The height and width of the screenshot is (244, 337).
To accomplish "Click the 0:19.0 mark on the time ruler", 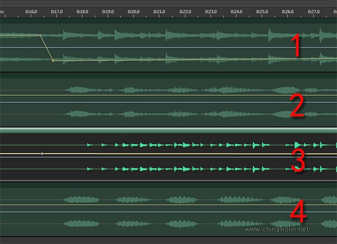I will point(108,11).
